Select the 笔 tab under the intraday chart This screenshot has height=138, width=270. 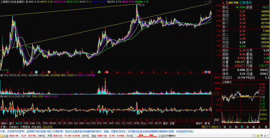[x=225, y=127]
